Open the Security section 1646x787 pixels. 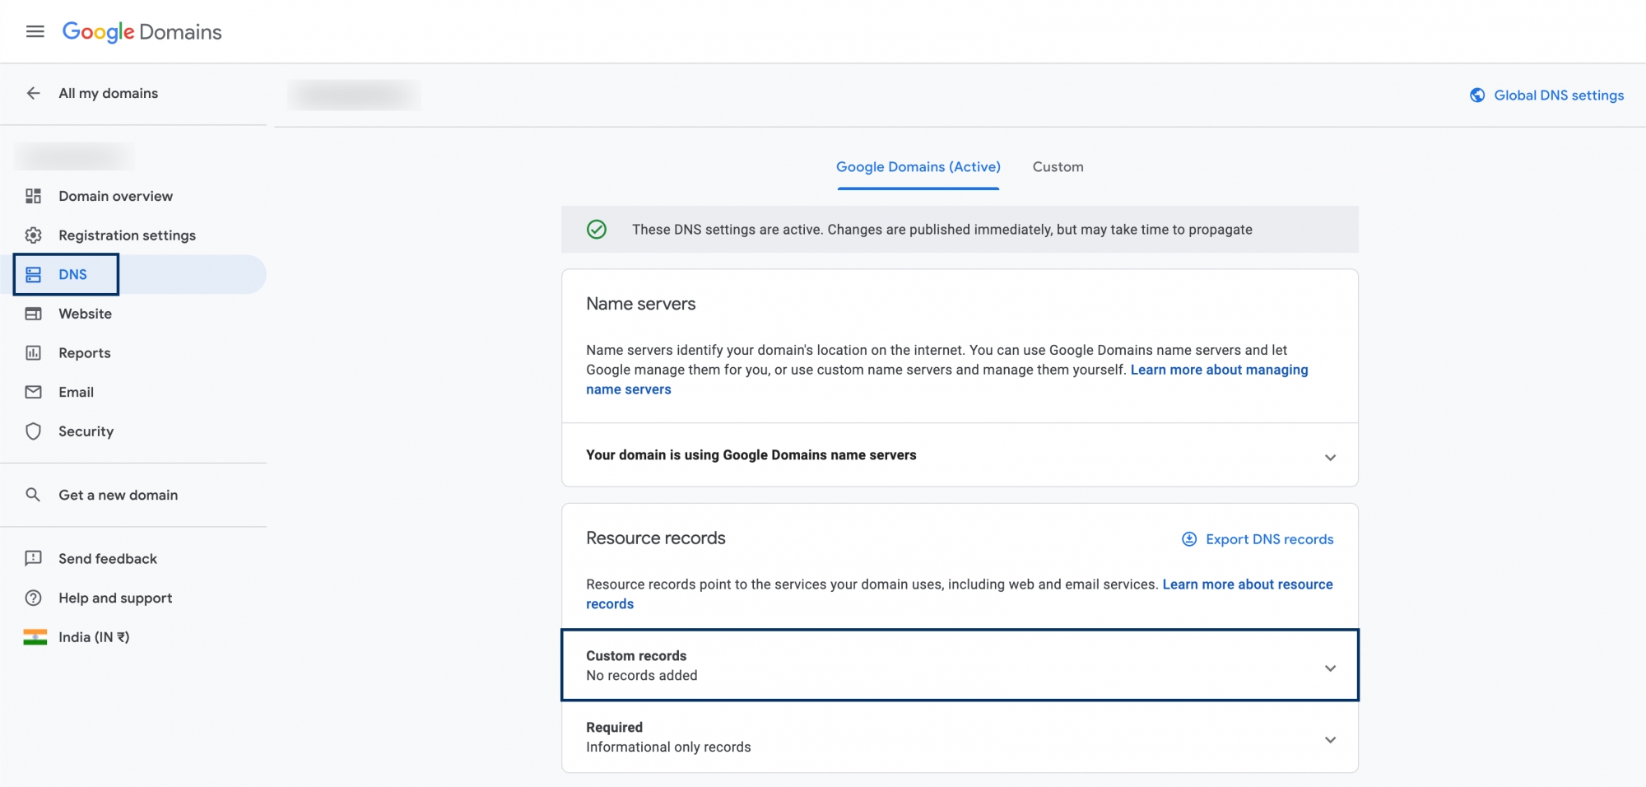tap(86, 431)
